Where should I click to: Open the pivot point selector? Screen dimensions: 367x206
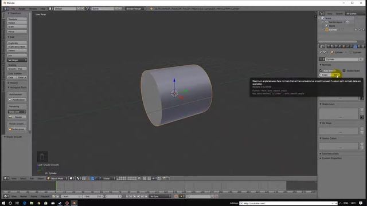(79, 178)
